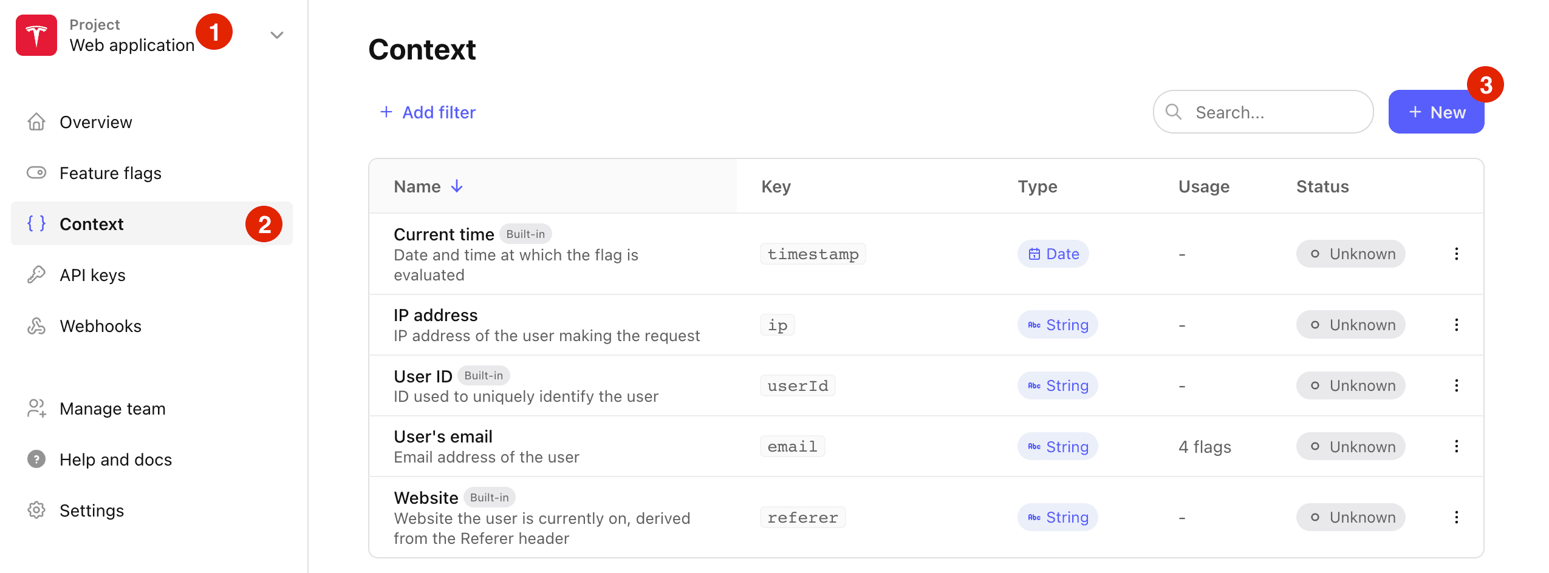Click the Feature flags toggle icon
Screen dimensions: 1549x573
pyautogui.click(x=36, y=173)
